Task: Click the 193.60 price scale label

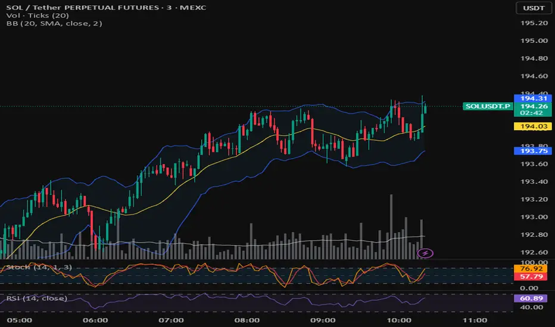Action: tap(534, 164)
